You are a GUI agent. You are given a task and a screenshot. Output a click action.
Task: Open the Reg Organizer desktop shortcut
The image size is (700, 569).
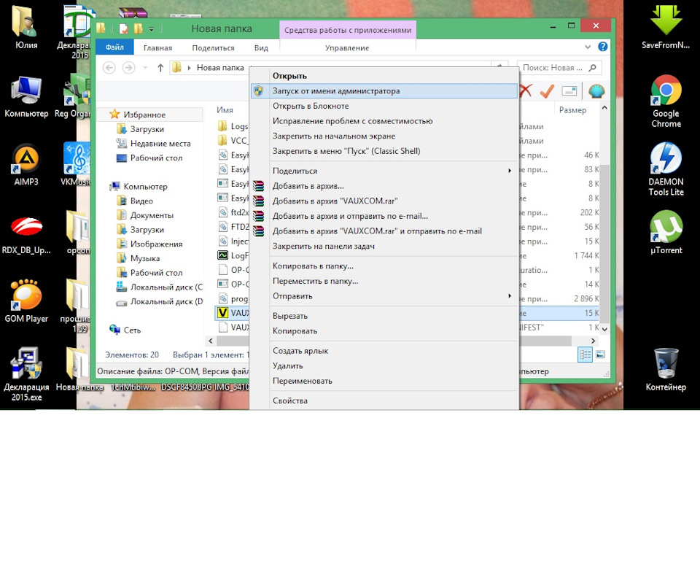[74, 96]
